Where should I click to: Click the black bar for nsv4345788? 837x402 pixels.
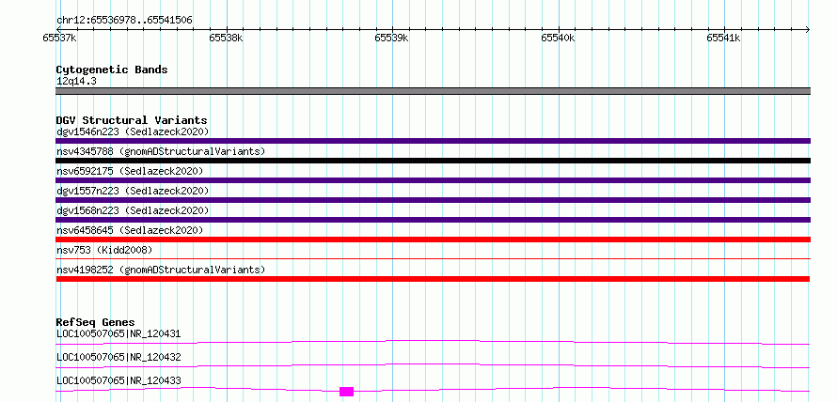tap(433, 161)
